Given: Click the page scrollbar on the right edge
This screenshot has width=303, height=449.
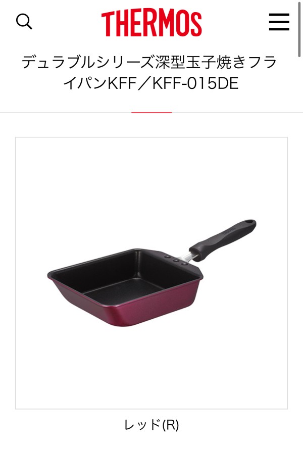Looking at the screenshot, I should tap(299, 29).
